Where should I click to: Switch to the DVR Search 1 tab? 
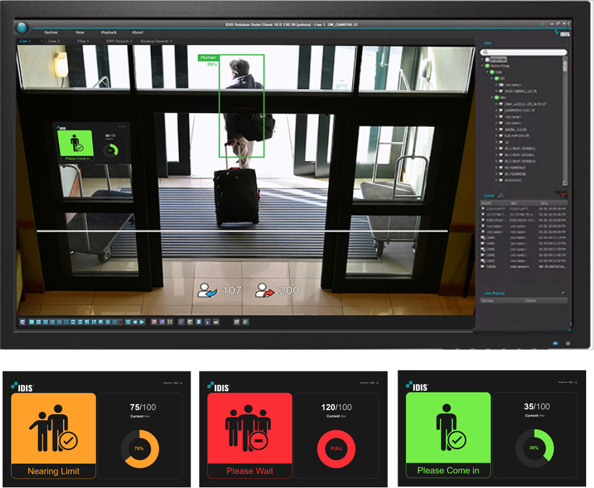[x=119, y=41]
